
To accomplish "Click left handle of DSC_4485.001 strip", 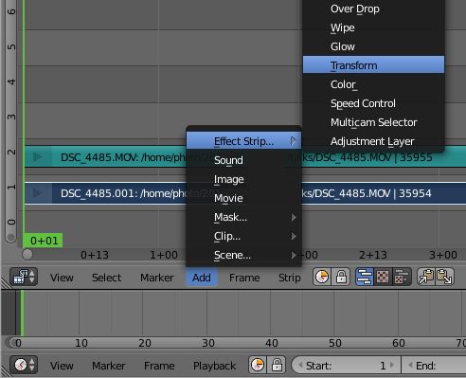I will coord(38,193).
